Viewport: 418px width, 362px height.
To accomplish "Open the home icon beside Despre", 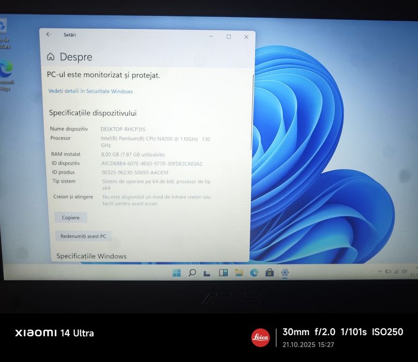I will [51, 56].
